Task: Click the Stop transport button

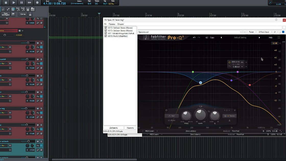Action: point(6,3)
